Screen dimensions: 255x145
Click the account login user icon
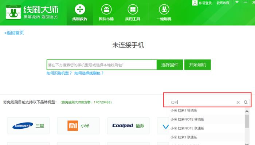[x=195, y=3]
